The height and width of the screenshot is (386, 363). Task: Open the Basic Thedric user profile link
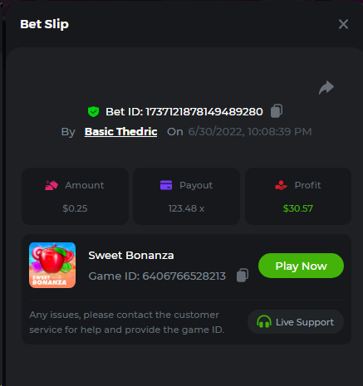(121, 132)
